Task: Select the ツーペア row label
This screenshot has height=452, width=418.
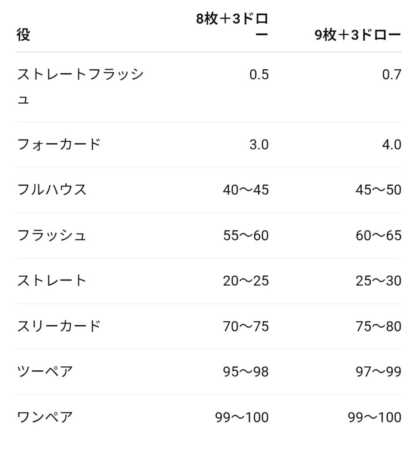Action: (x=45, y=372)
